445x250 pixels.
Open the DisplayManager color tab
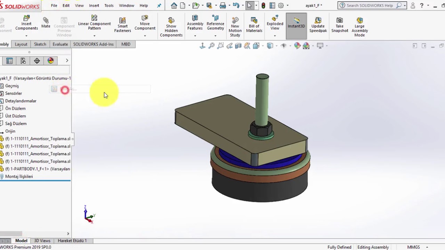pos(51,61)
